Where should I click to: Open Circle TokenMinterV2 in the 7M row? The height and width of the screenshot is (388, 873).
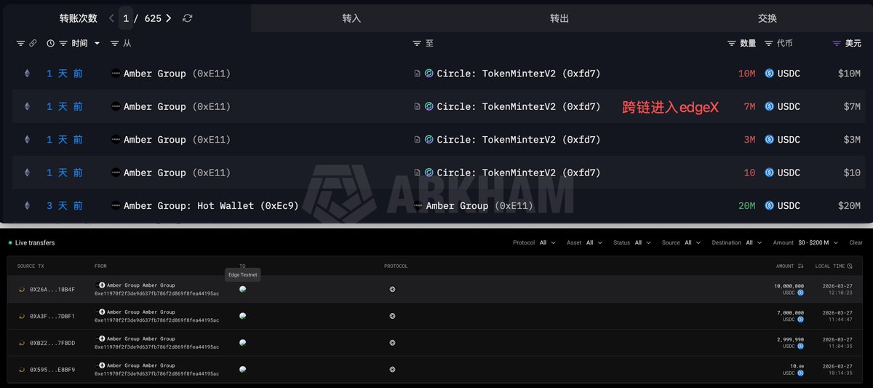519,107
